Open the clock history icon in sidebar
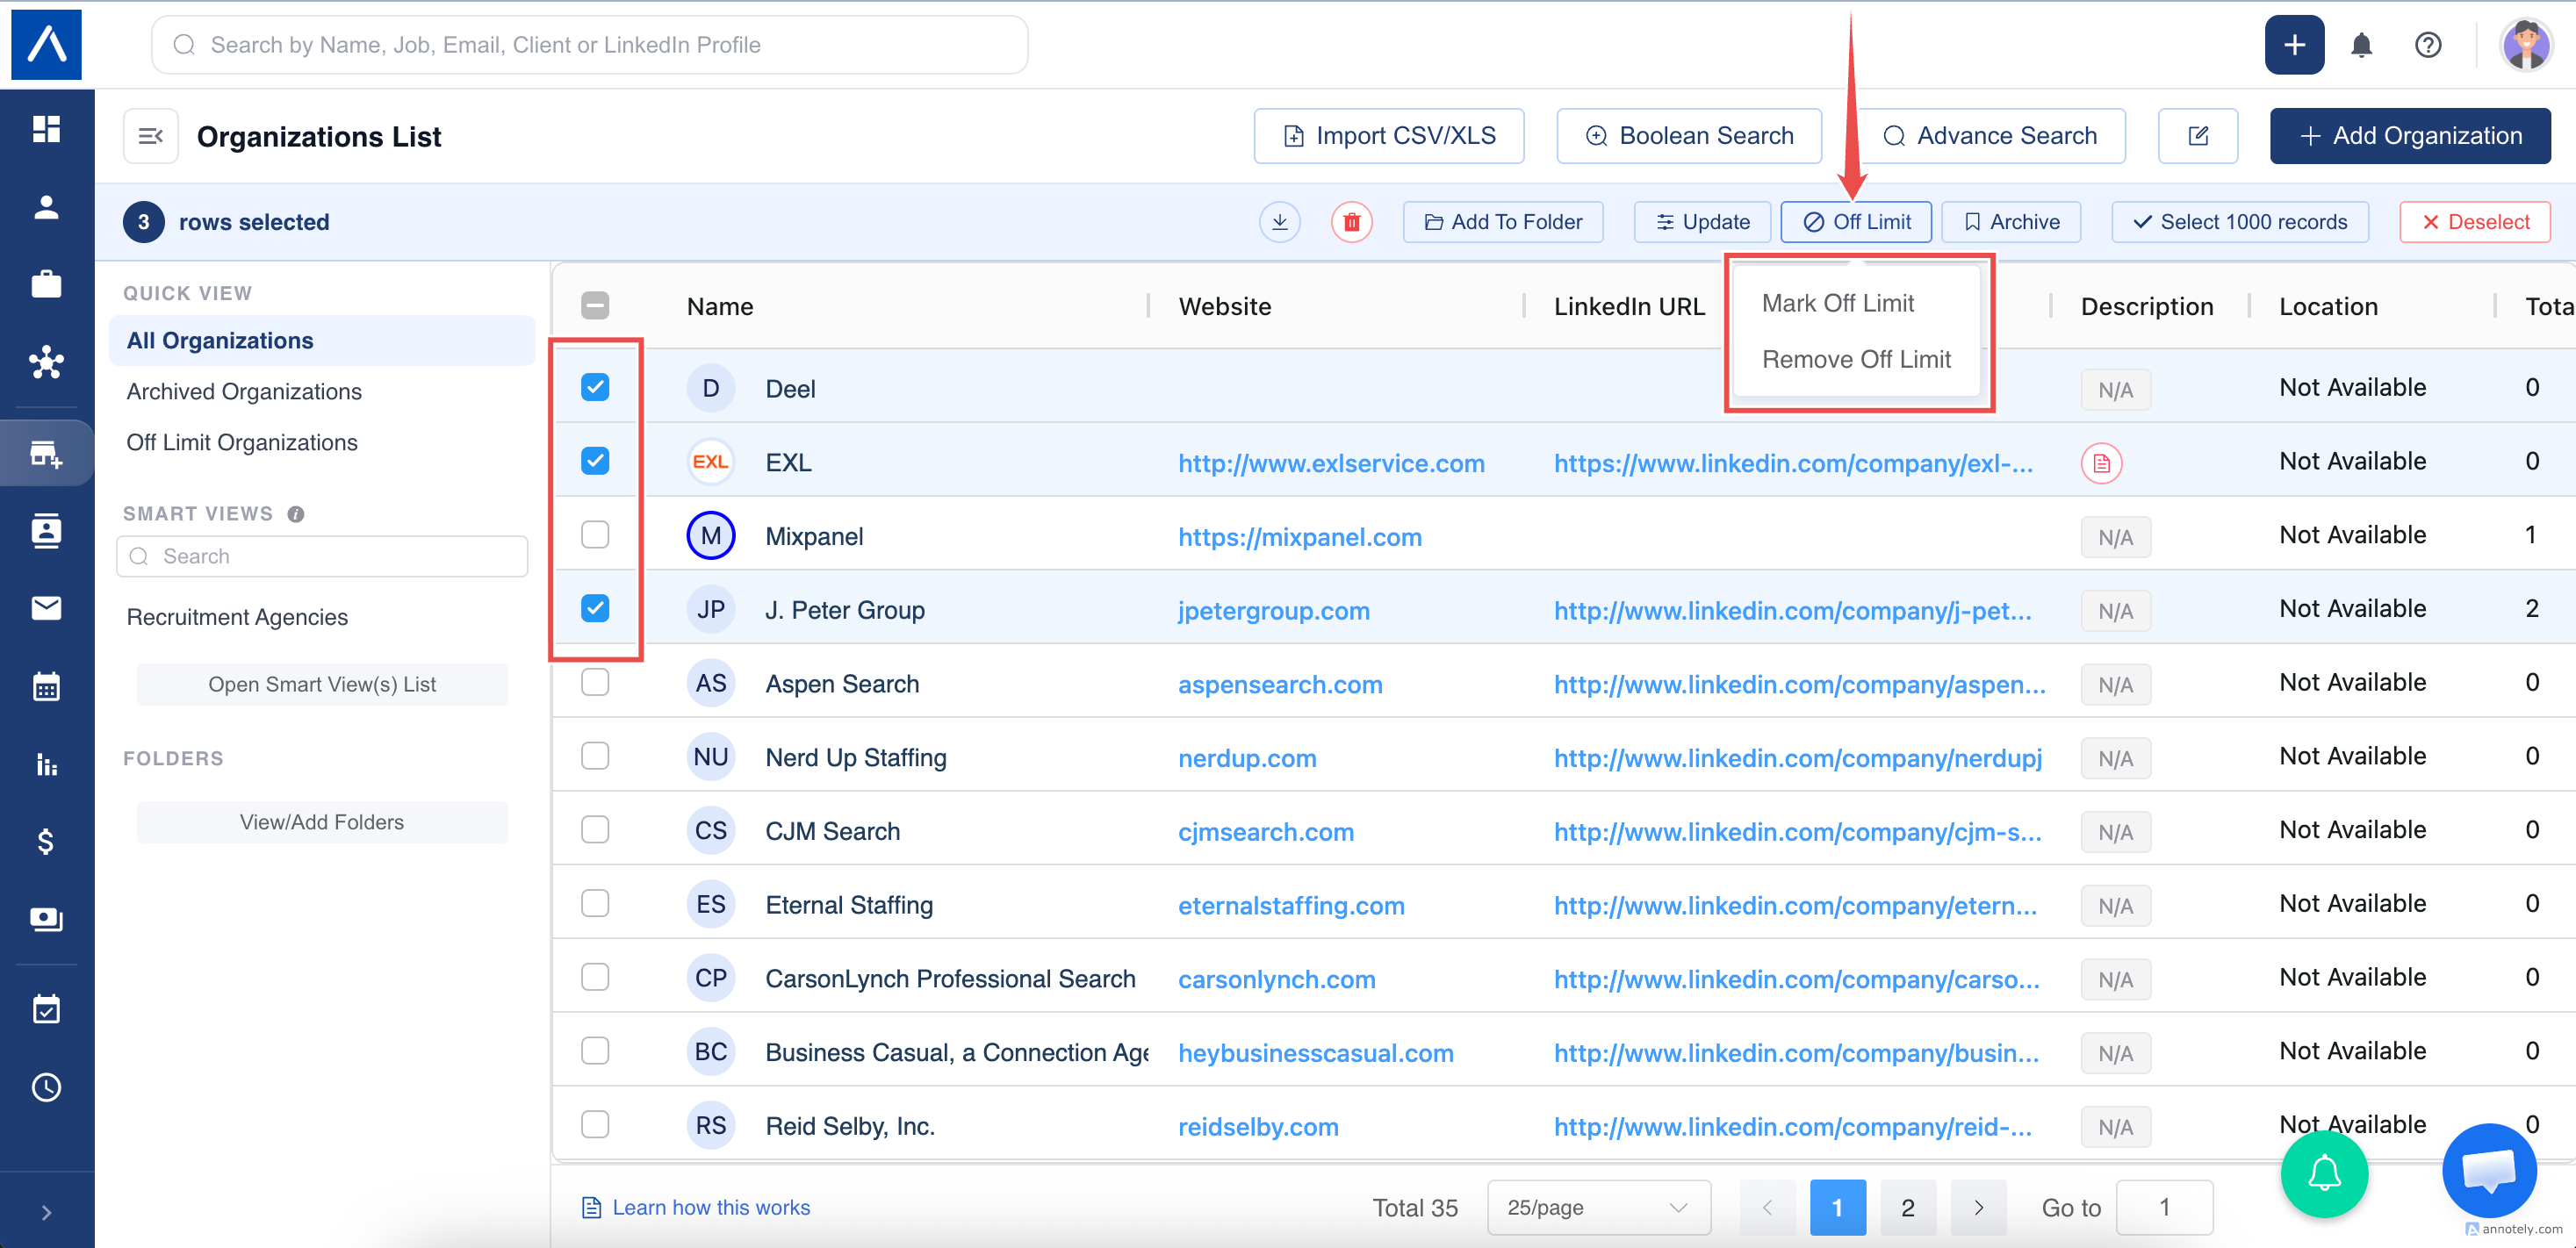Screen dimensions: 2576x1248 coord(46,1087)
